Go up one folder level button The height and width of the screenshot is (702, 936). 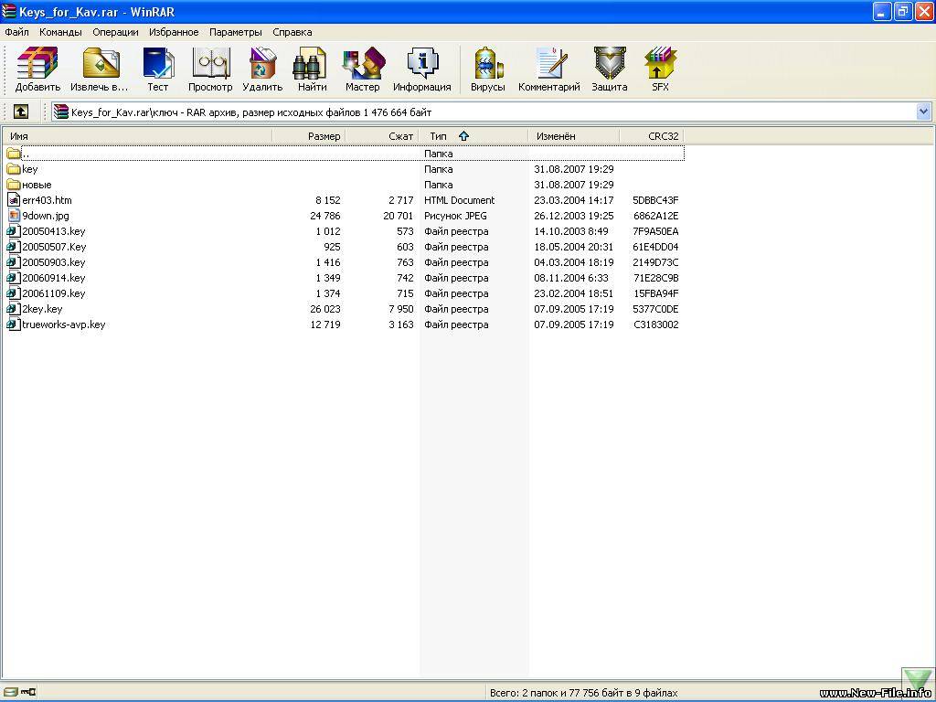point(20,112)
